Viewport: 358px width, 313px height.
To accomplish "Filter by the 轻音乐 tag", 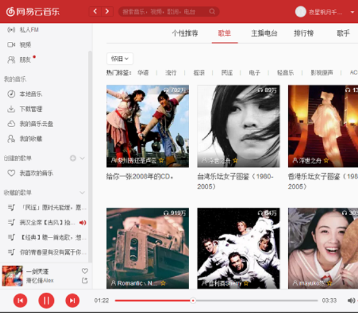I will [x=286, y=73].
